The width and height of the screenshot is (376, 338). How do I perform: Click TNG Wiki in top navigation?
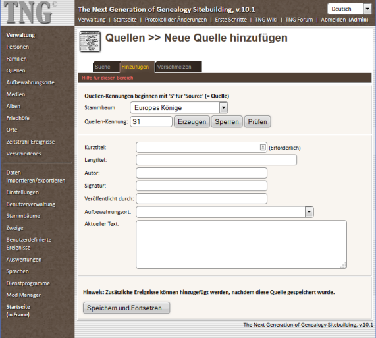tap(266, 20)
